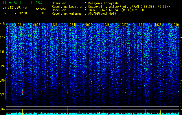
Task: Click the date stamp 05.10.12 10:20
Action: coord(15,13)
